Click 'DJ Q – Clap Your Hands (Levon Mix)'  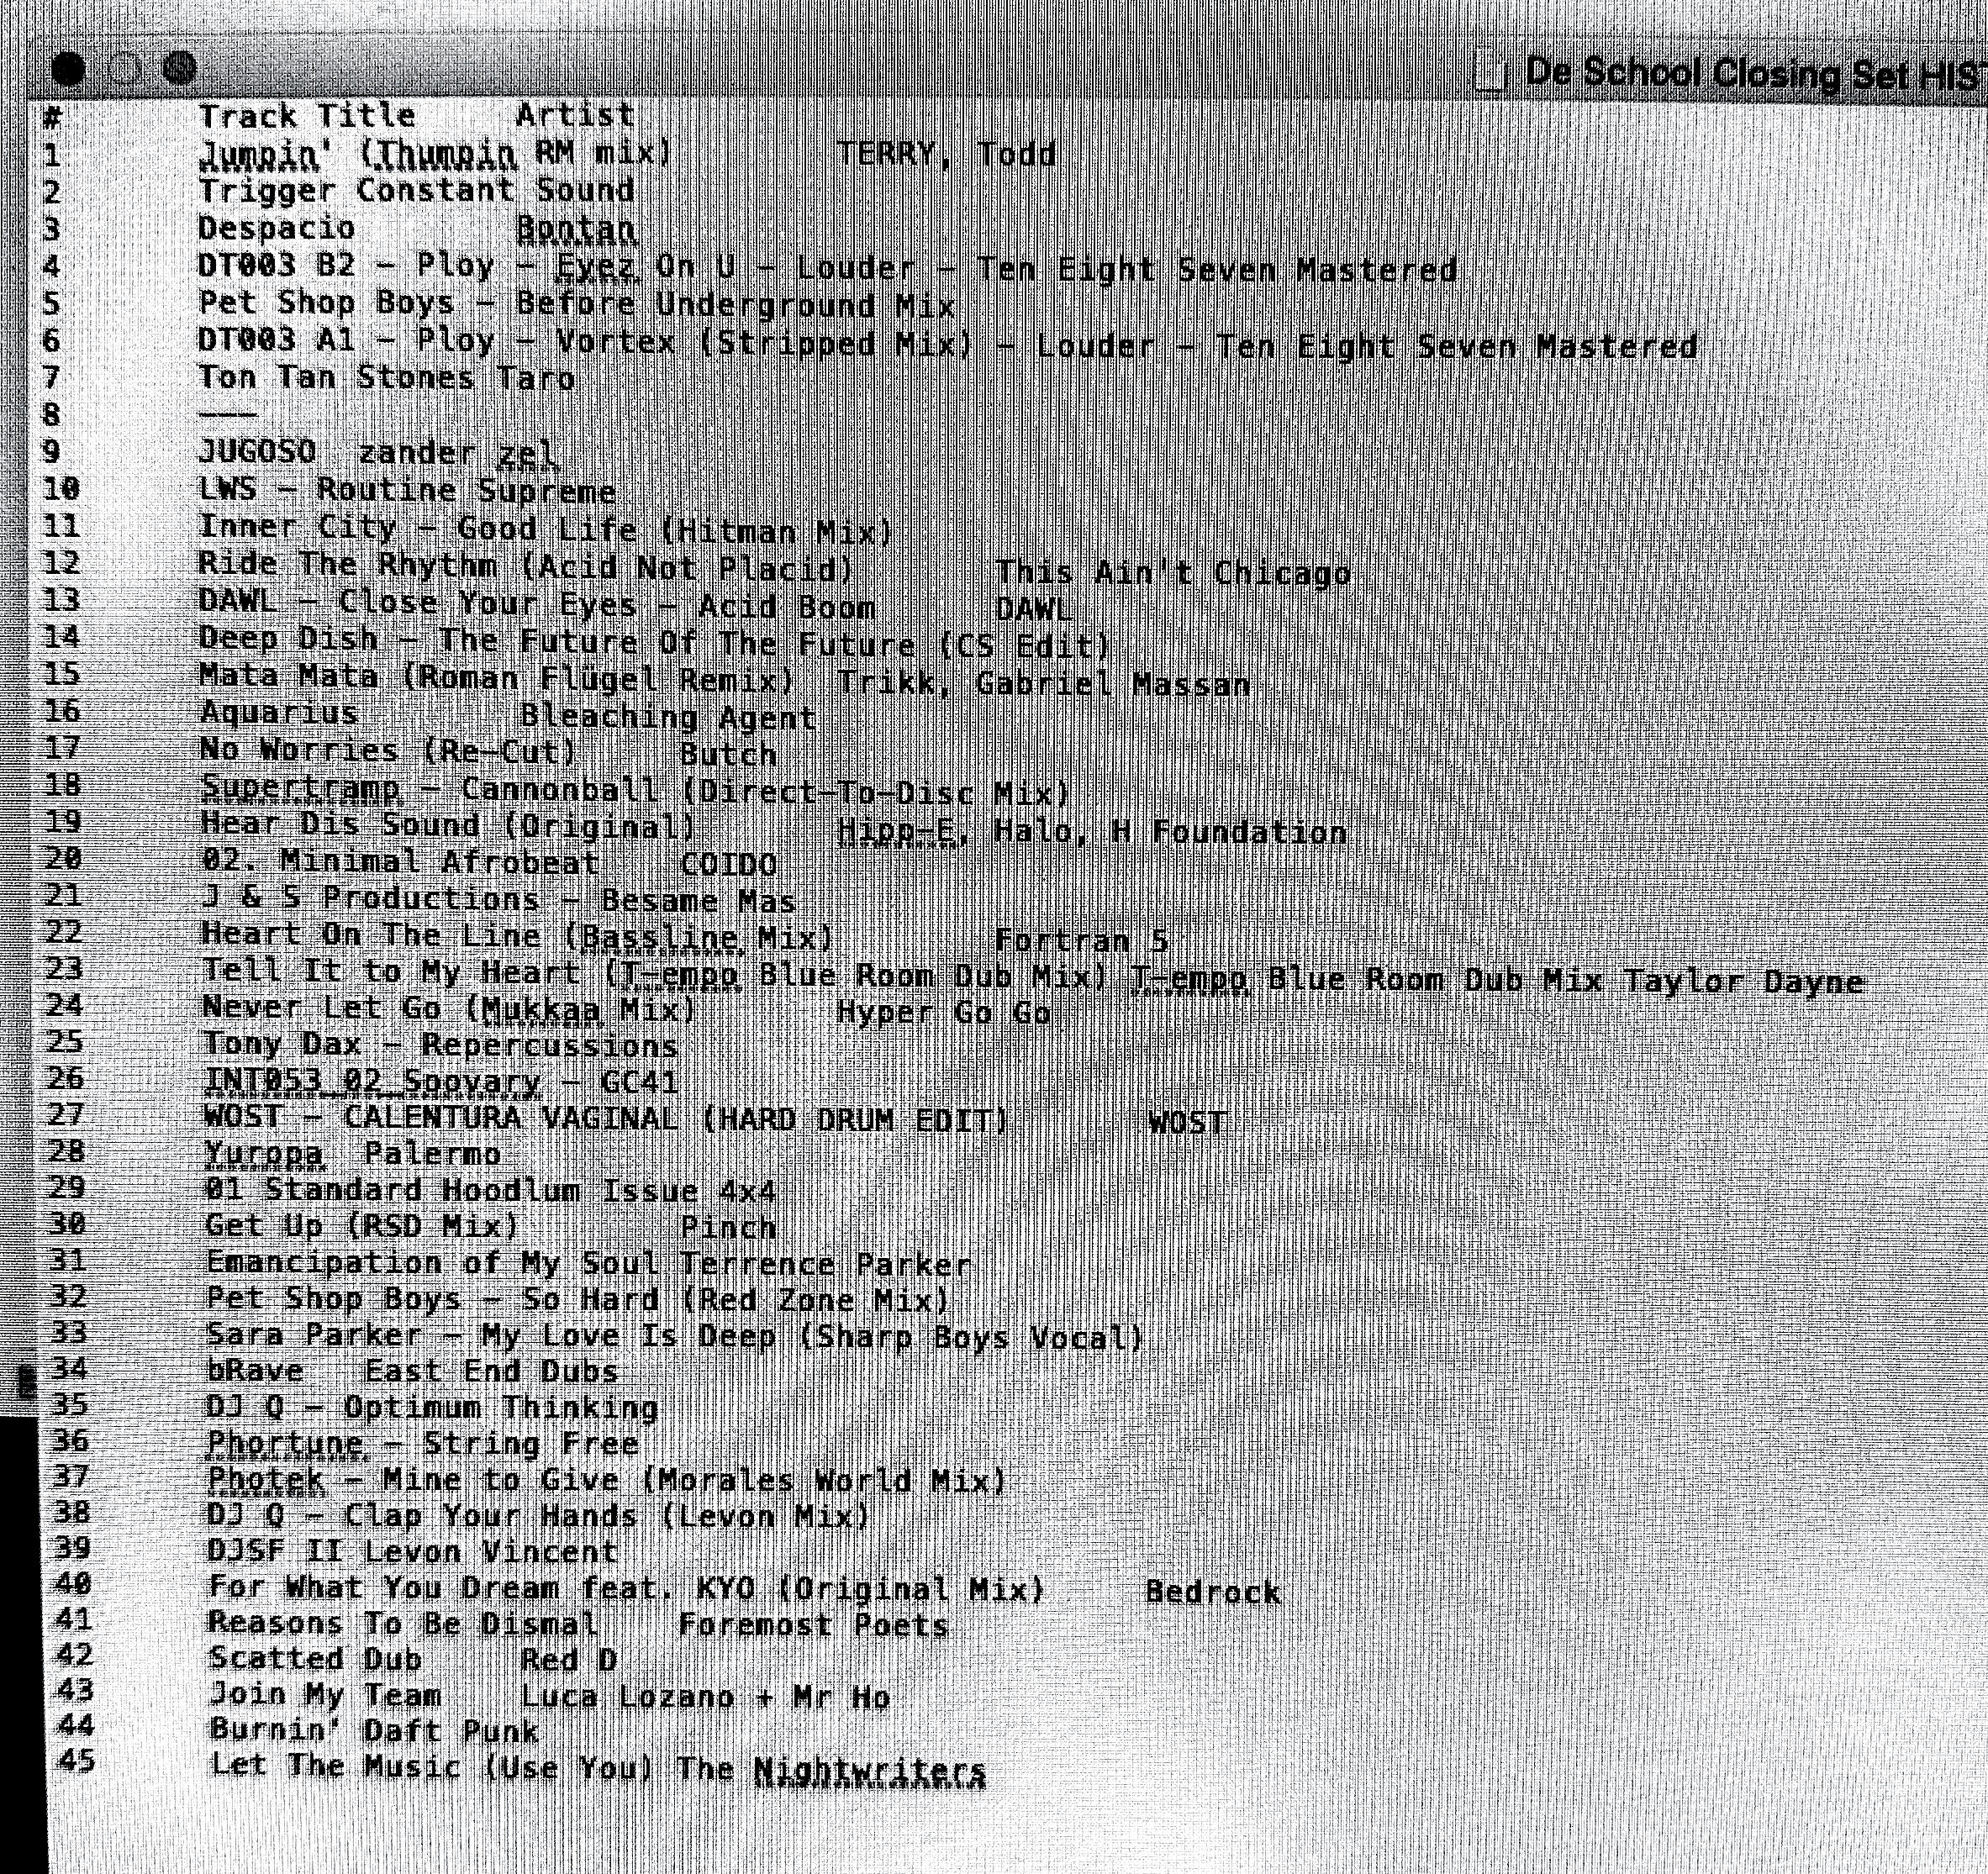pos(539,1516)
